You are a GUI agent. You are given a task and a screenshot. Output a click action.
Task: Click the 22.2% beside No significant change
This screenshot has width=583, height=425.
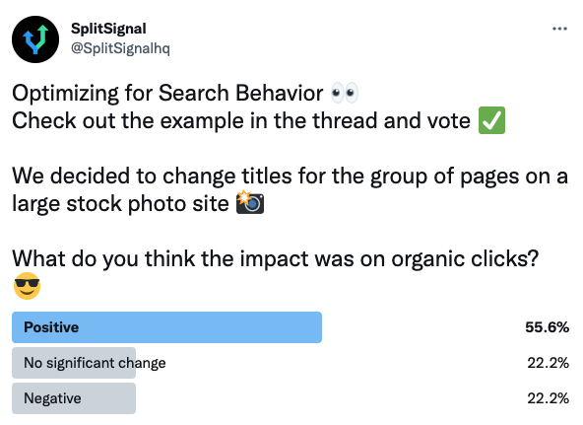pyautogui.click(x=549, y=363)
